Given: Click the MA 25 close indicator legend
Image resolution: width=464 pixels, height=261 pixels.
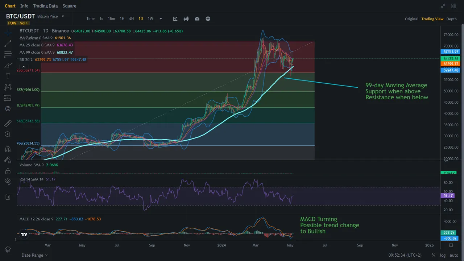Looking at the screenshot, I should [46, 45].
